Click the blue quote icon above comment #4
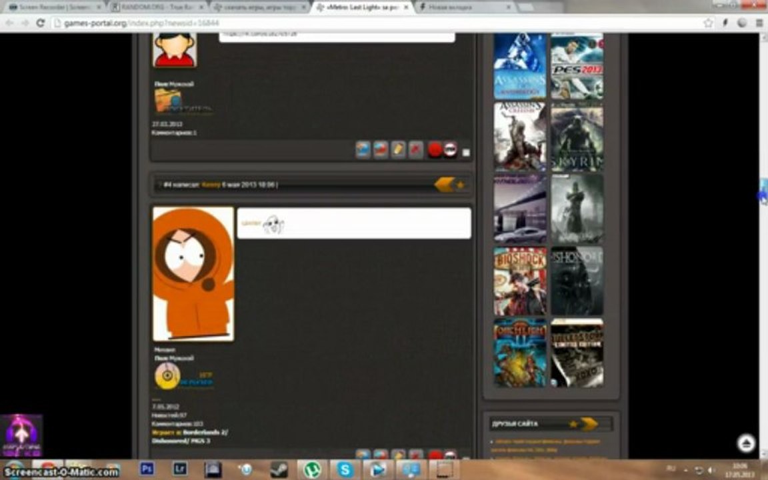This screenshot has width=768, height=480. pos(363,149)
